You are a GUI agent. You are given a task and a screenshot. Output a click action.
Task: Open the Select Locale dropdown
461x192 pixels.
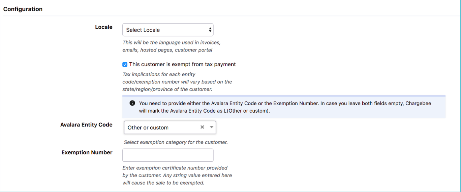click(167, 30)
